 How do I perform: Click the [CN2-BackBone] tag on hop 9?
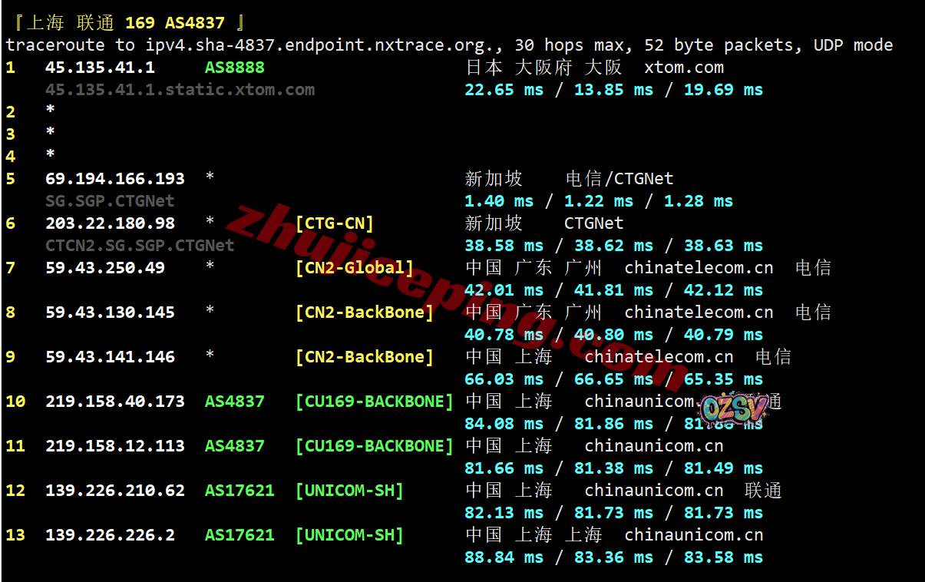[x=364, y=357]
